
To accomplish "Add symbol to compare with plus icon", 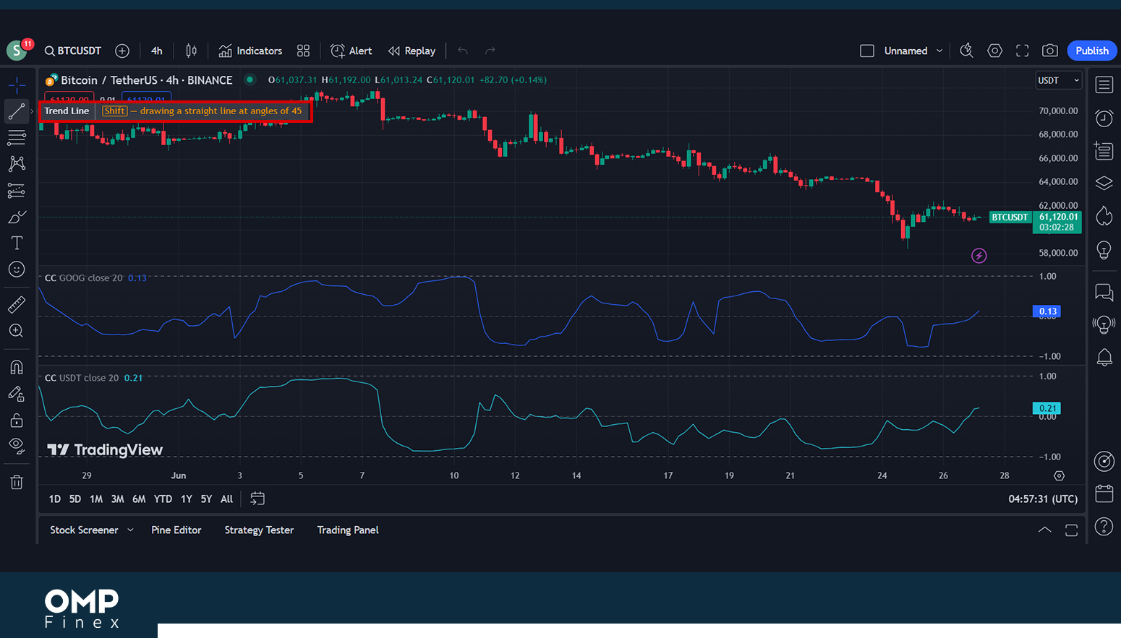I will (x=122, y=51).
